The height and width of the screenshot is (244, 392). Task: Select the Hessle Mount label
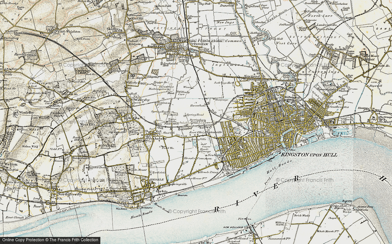(137, 170)
